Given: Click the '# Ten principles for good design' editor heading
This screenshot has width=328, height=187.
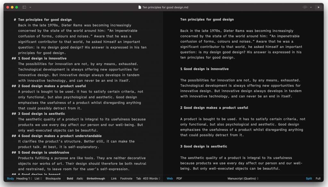Looking at the screenshot, I should 43,20.
